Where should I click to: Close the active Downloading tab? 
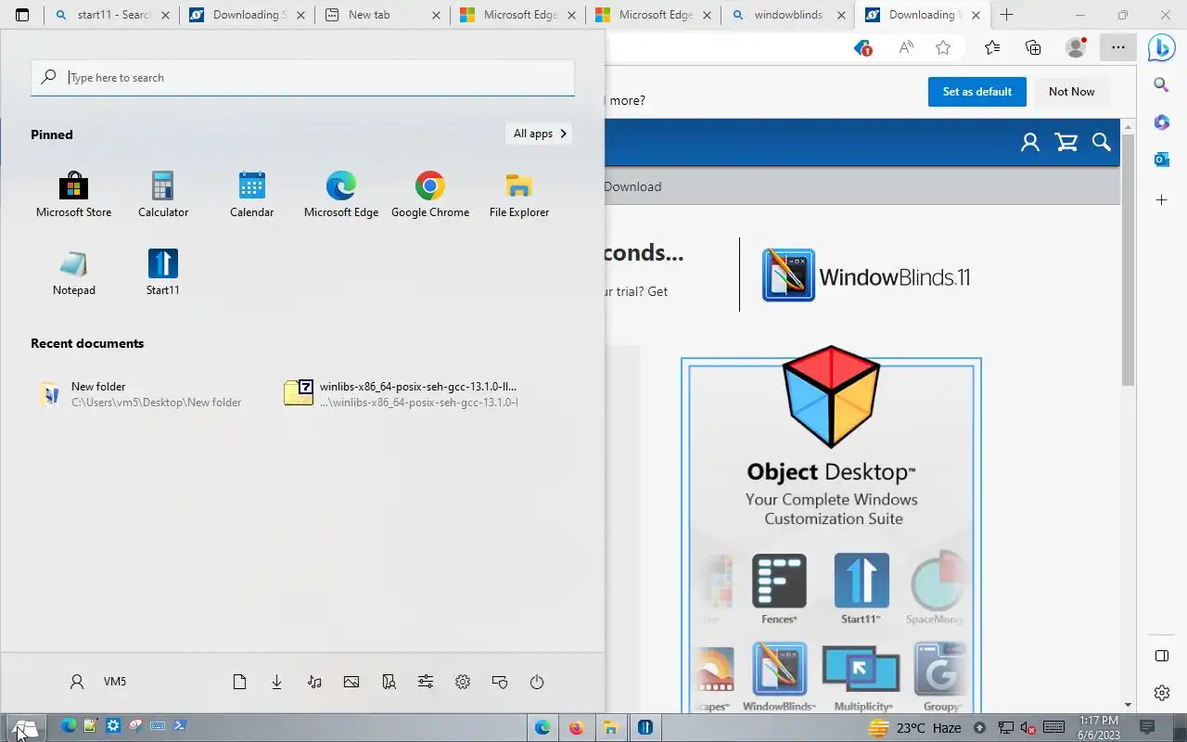(976, 15)
